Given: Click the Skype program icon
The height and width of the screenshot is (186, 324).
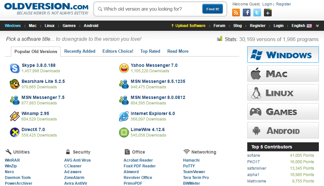Looking at the screenshot, I should [x=15, y=68].
